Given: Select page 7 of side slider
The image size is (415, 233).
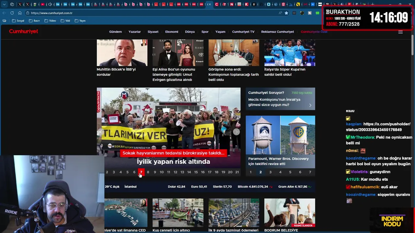Looking at the screenshot, I should click(x=310, y=172).
